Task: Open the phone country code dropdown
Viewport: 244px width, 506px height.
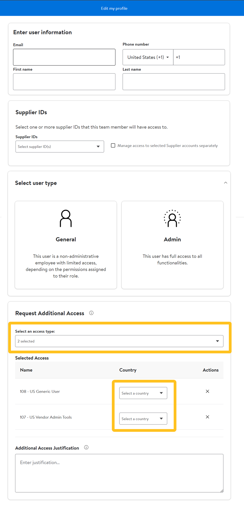Action: [x=148, y=57]
